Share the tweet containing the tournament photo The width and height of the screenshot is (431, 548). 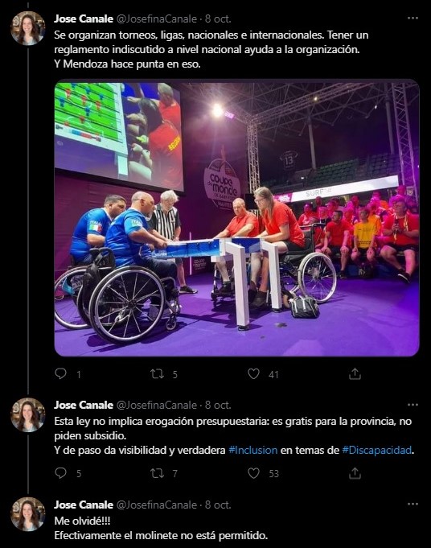click(x=355, y=374)
